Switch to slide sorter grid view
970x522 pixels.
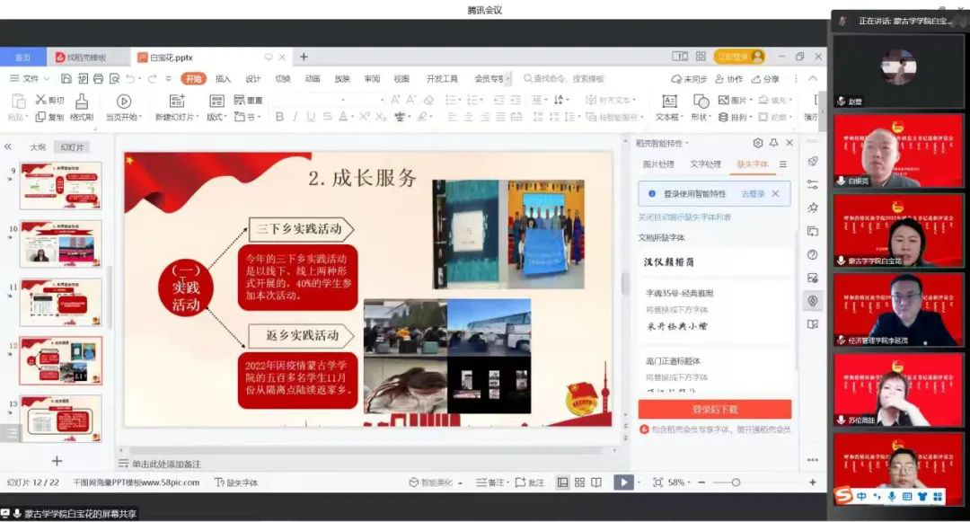pos(579,482)
